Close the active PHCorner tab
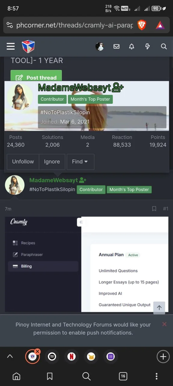Viewport: 173px width, 386px height. click(37, 351)
